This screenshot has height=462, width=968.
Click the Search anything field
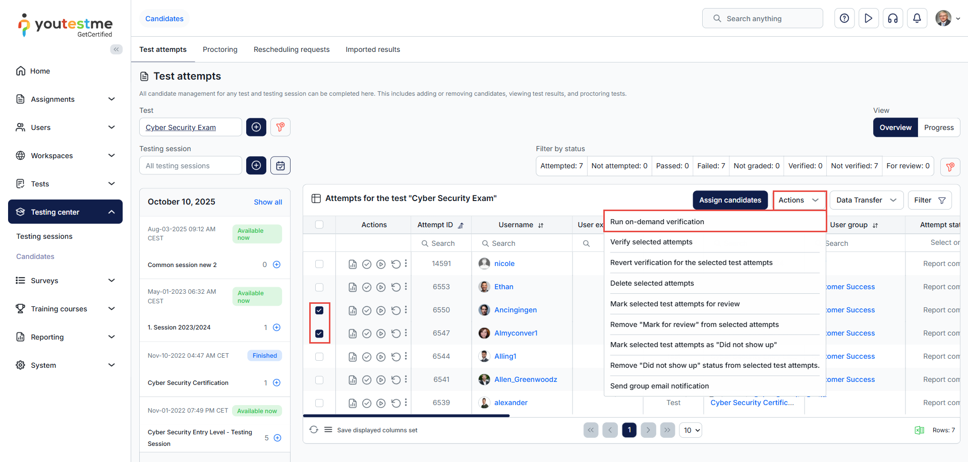click(x=762, y=19)
